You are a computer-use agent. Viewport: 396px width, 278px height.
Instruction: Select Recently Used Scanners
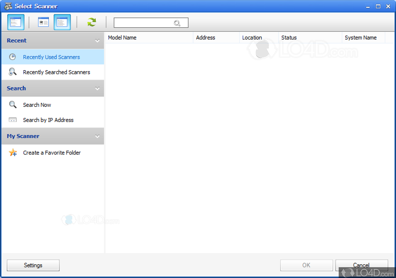pyautogui.click(x=53, y=57)
